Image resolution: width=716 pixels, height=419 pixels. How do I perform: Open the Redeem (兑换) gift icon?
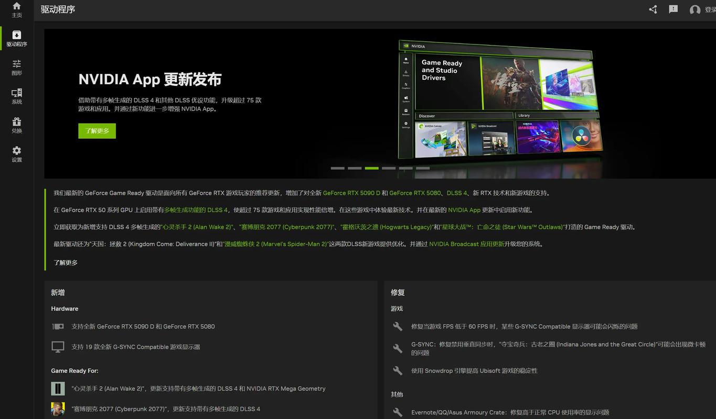[x=17, y=125]
